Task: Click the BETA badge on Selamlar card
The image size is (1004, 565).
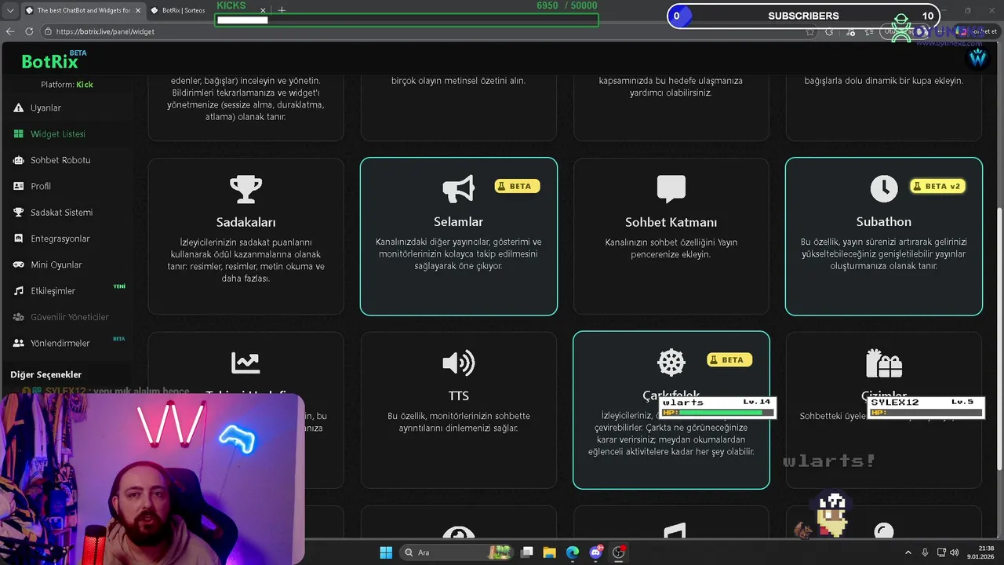Action: tap(516, 186)
